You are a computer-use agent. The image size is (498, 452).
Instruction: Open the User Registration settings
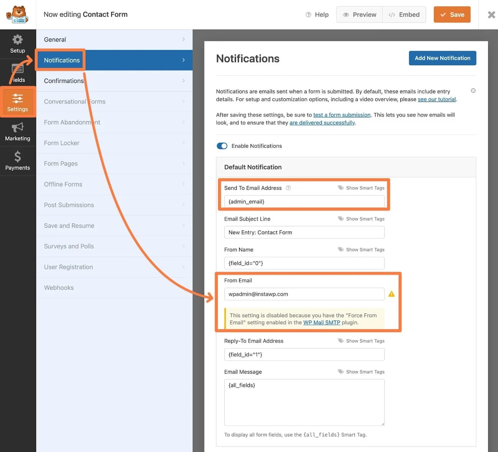(114, 267)
